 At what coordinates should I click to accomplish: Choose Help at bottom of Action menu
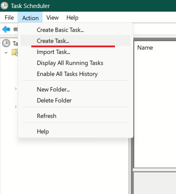[x=76, y=131]
